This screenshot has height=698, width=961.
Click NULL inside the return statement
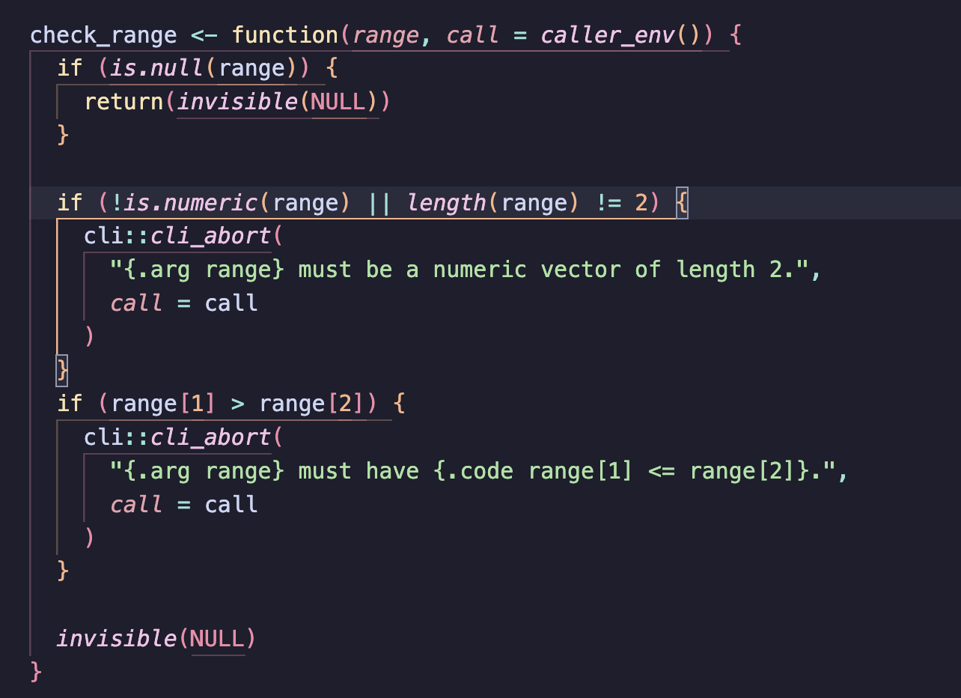point(338,102)
